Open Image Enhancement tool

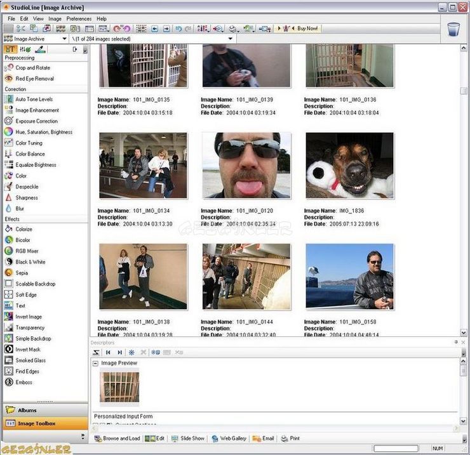coord(32,110)
